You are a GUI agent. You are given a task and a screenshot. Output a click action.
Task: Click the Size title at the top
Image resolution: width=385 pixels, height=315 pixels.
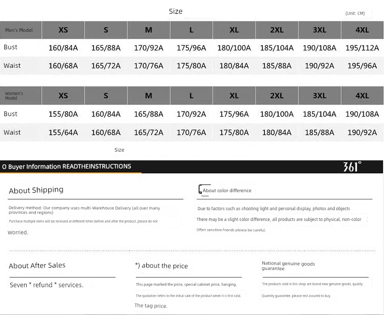176,11
